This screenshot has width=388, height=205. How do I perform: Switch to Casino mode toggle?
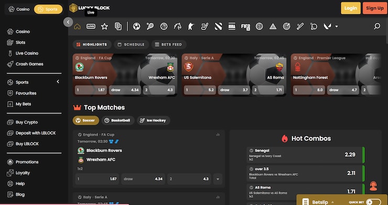click(19, 9)
